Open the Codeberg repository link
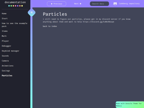Image resolution: width=144 pixels, height=108 pixels. [129, 3]
